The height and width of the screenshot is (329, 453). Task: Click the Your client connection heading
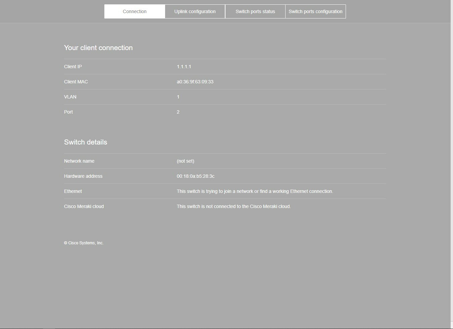coord(98,48)
